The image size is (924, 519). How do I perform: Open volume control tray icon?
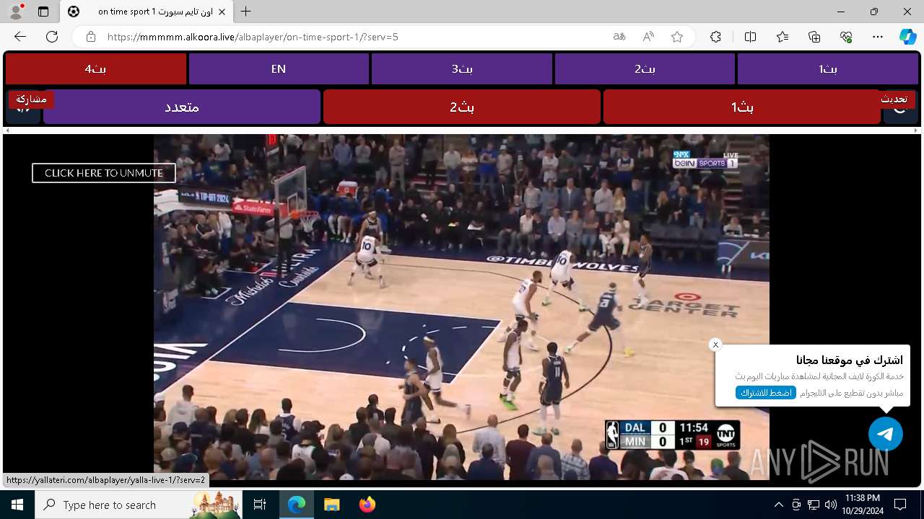[x=830, y=505]
